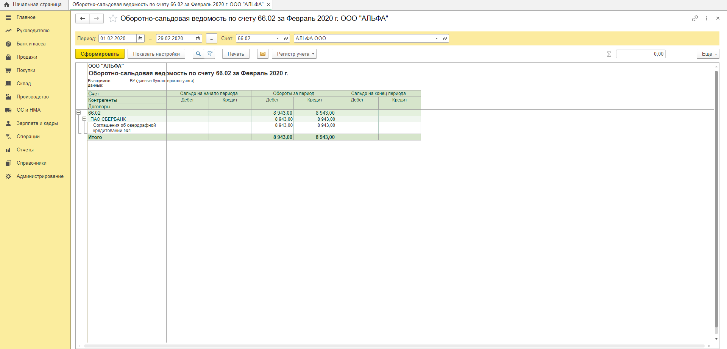
Task: Expand the Счет dropdown arrow
Action: coord(278,39)
